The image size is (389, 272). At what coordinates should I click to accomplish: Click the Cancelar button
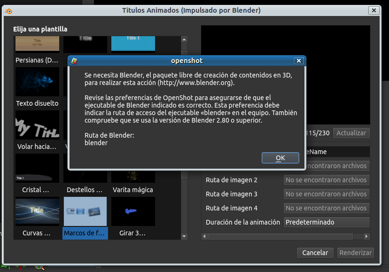point(315,253)
